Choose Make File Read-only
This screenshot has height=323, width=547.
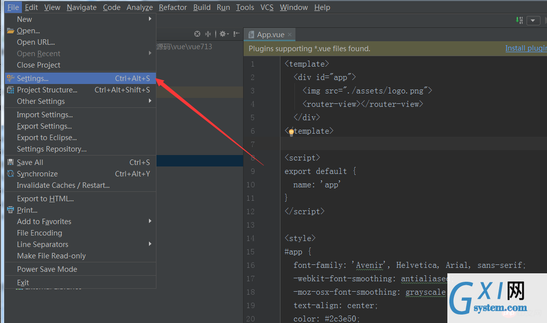coord(81,256)
